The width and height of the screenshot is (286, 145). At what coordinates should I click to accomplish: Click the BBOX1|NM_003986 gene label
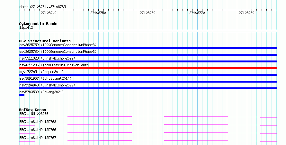tap(34, 114)
